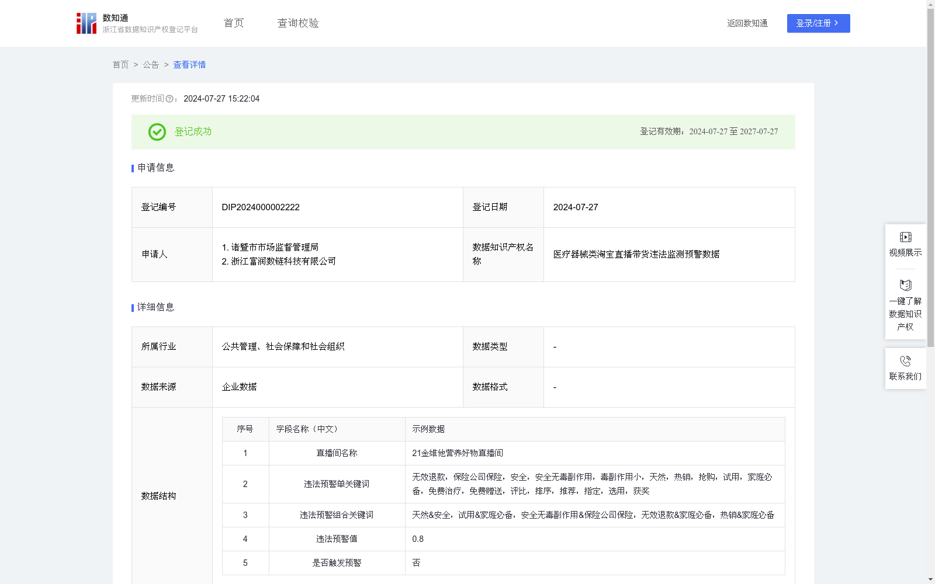Click the green 登记成功 checkmark icon
935x584 pixels.
[x=157, y=132]
